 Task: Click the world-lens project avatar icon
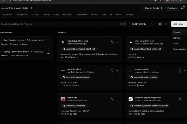(x=63, y=99)
